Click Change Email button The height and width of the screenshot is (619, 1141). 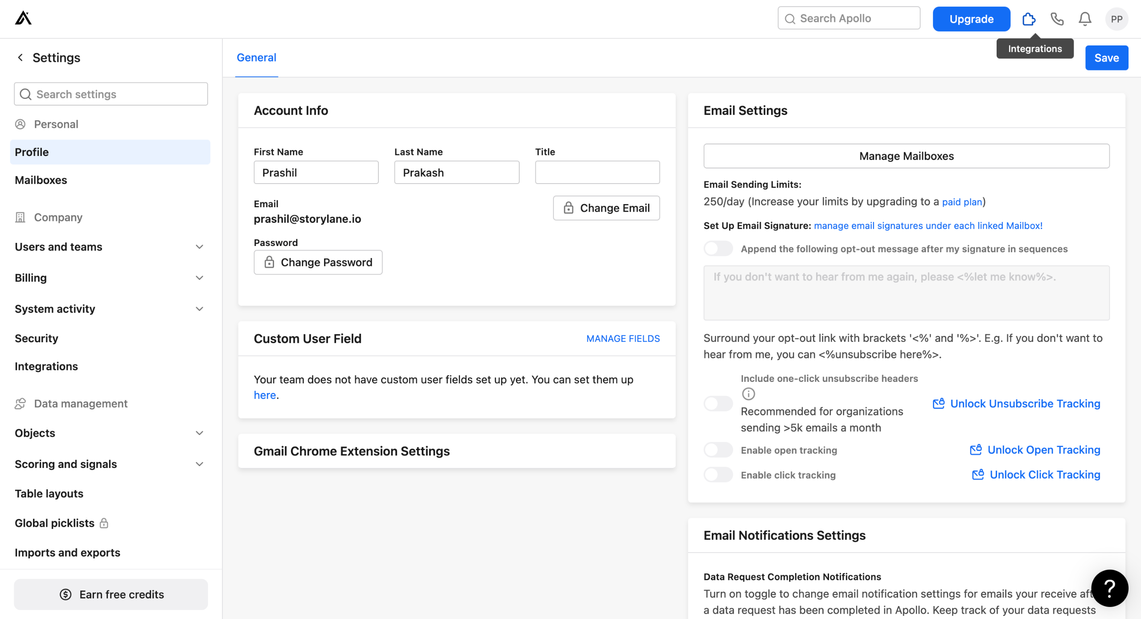click(606, 208)
